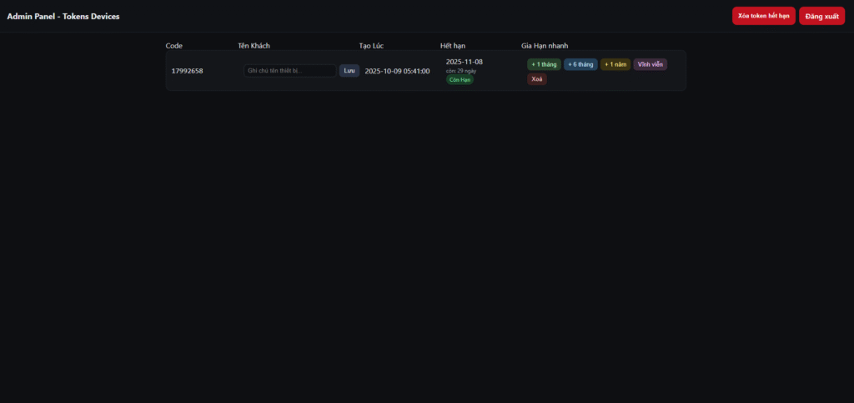Click the created timestamp 2025-10-09 05:41:00
The height and width of the screenshot is (403, 854).
pyautogui.click(x=397, y=71)
